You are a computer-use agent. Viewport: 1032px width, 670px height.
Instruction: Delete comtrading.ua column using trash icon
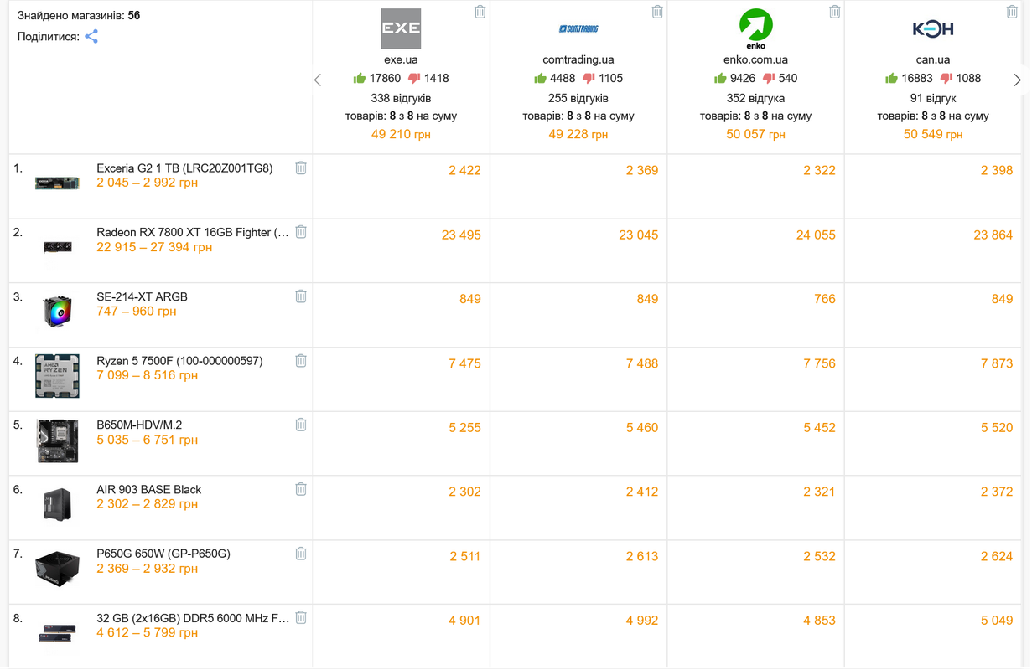click(657, 12)
